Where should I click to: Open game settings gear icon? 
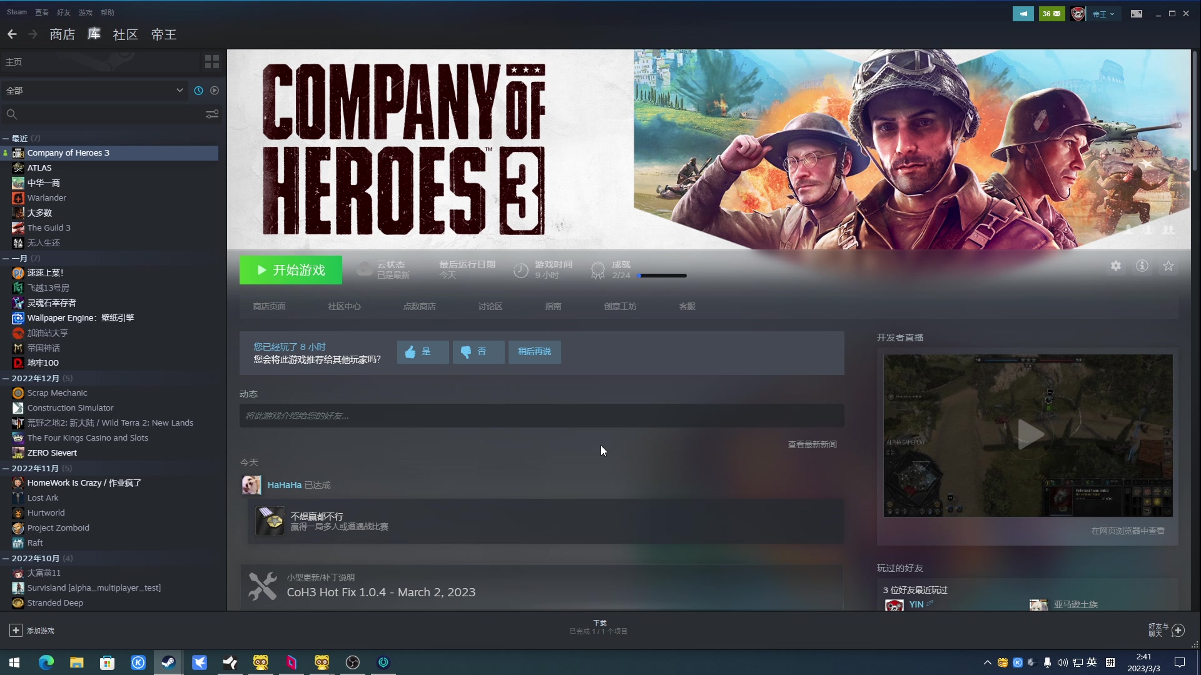coord(1116,266)
